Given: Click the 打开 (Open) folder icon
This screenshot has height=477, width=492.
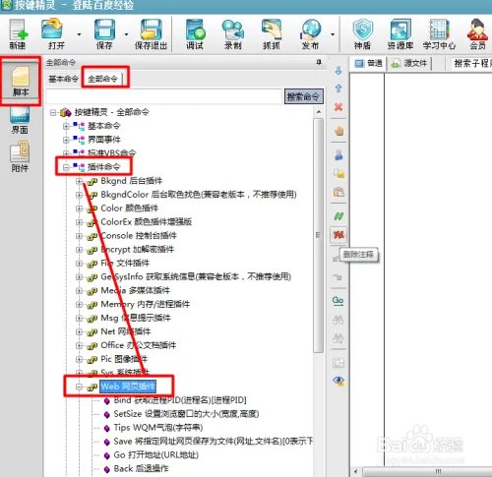Looking at the screenshot, I should tap(52, 29).
